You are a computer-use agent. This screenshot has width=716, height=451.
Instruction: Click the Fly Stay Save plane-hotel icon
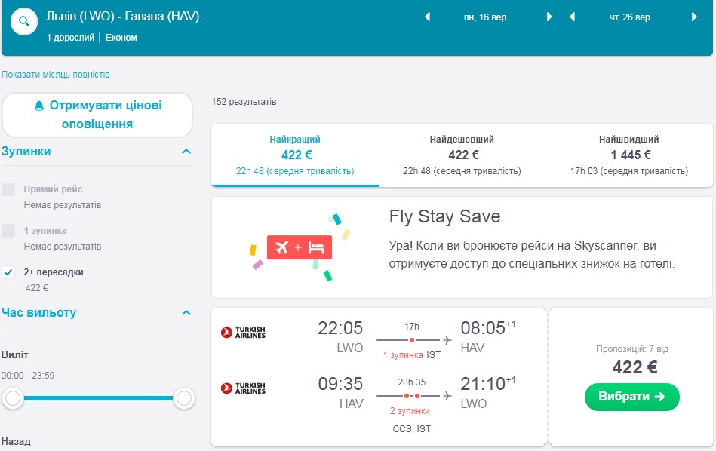299,247
